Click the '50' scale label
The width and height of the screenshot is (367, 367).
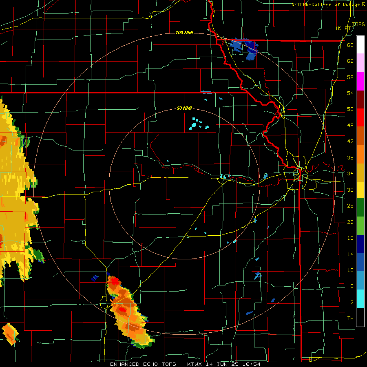coord(350,109)
